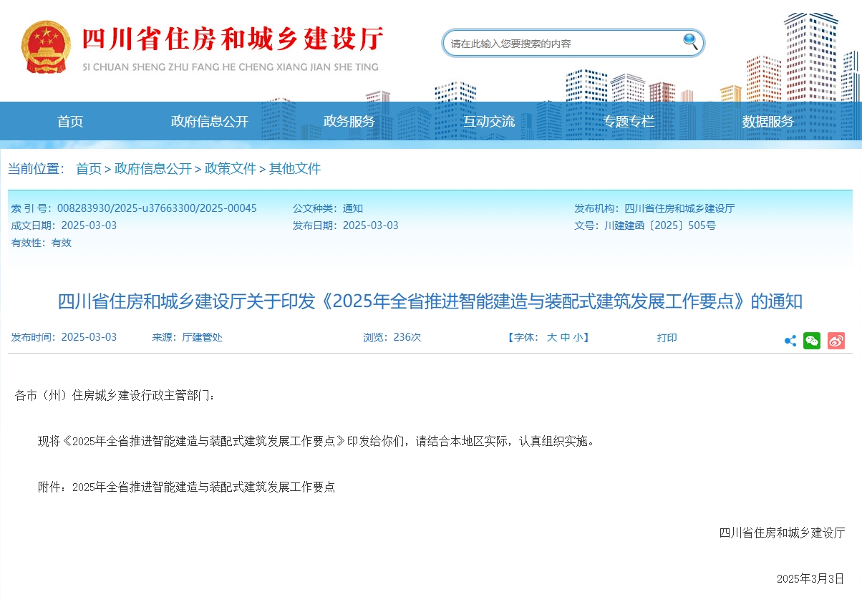
Task: Set font size to medium (中)
Action: pyautogui.click(x=565, y=337)
